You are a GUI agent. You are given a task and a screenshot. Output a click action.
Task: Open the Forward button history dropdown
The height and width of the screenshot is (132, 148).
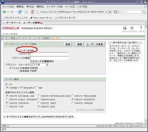pyautogui.click(x=16, y=12)
